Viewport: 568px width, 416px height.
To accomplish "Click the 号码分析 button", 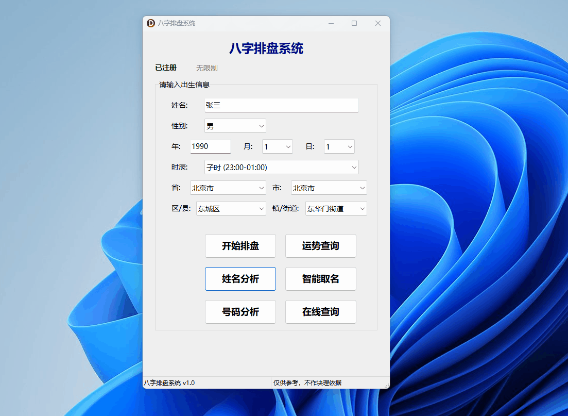I will click(x=240, y=312).
